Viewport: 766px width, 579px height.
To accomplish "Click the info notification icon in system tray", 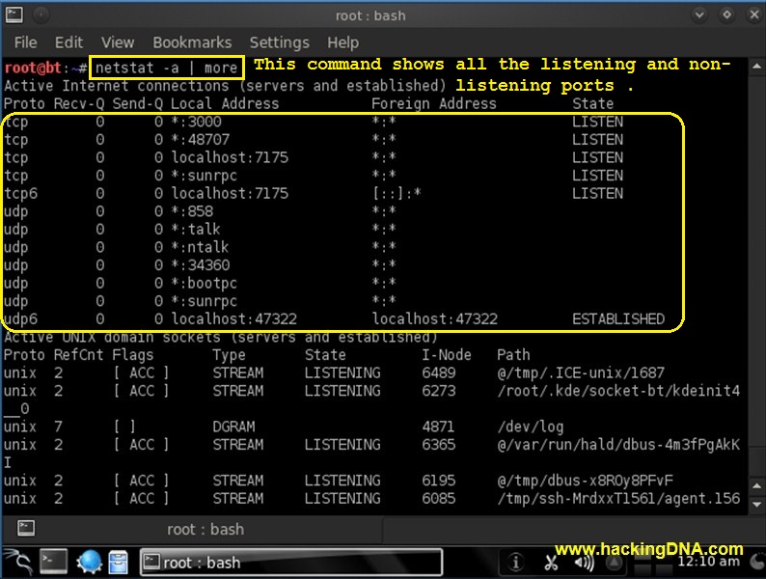I will point(515,562).
